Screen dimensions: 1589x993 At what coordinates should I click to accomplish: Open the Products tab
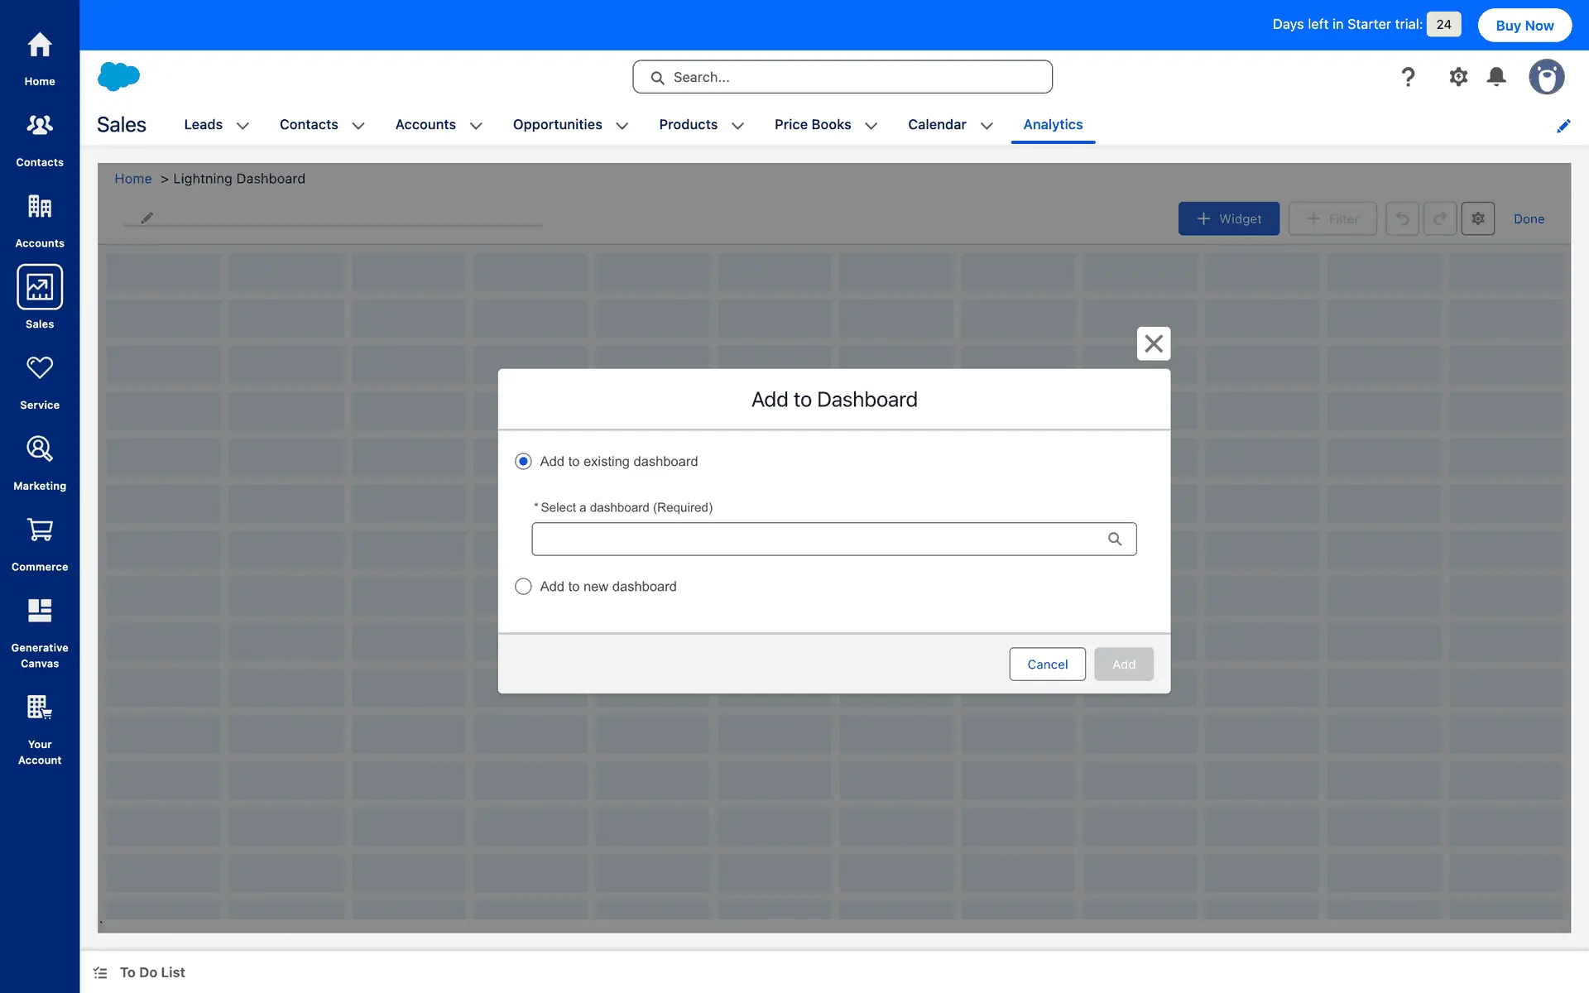[688, 124]
